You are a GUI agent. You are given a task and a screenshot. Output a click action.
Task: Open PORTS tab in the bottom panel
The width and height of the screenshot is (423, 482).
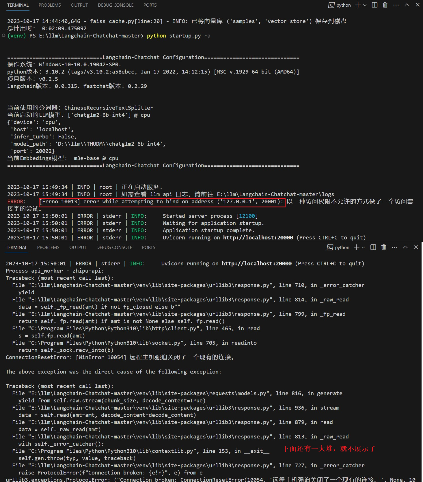coord(148,247)
